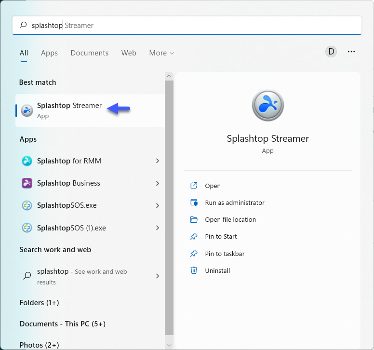Select Uninstall for Splashtop Streamer
The height and width of the screenshot is (350, 374).
click(217, 271)
